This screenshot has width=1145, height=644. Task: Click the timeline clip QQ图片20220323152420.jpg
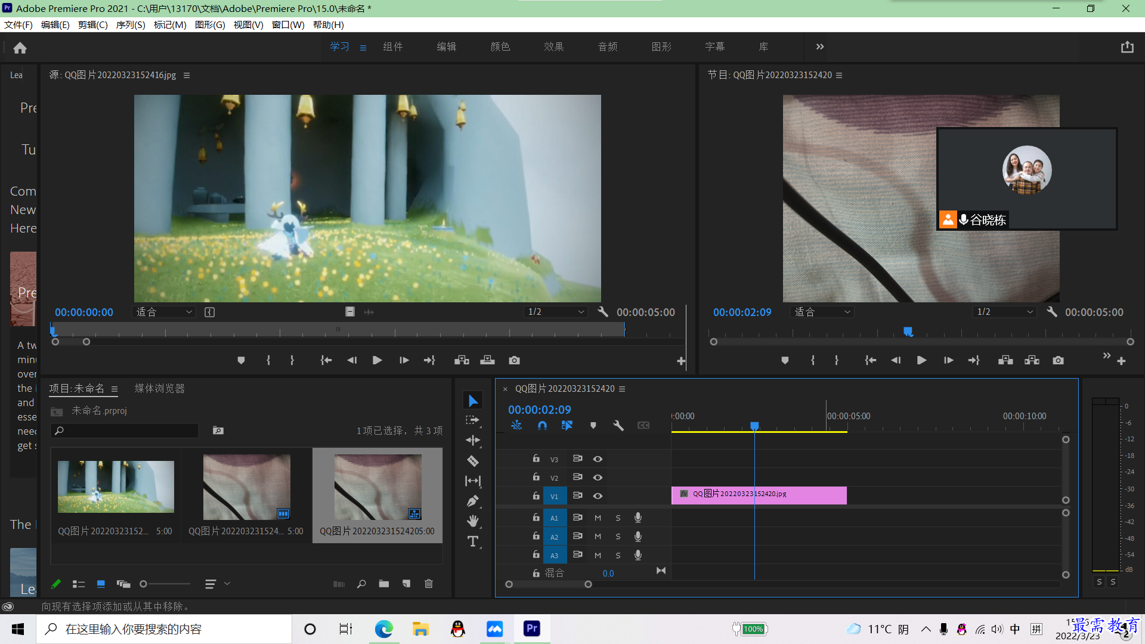[x=759, y=495]
